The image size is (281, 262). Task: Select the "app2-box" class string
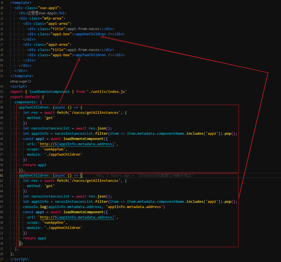pyautogui.click(x=61, y=55)
